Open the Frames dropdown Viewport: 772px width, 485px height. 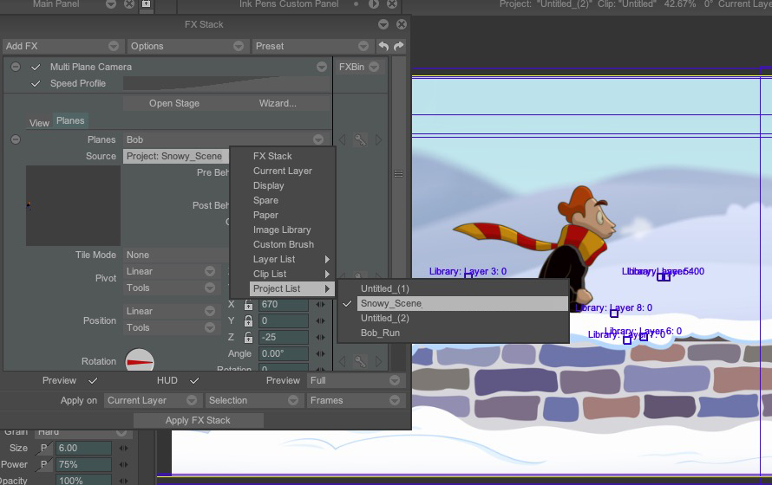355,401
